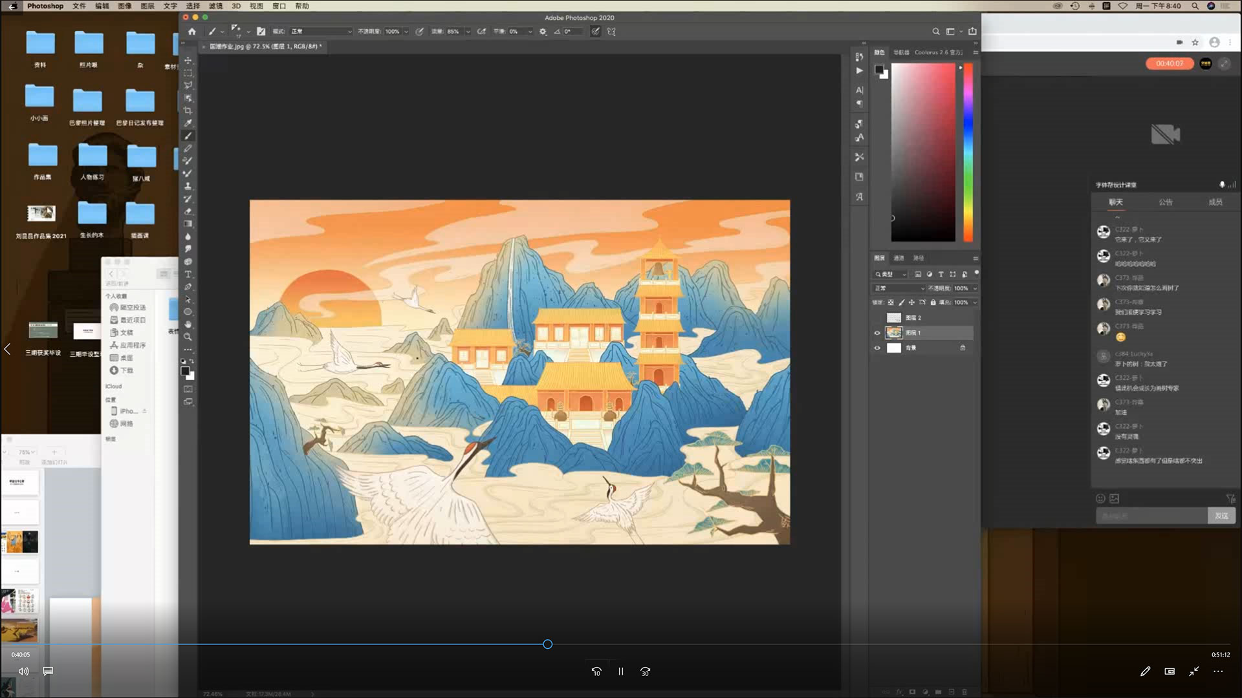The height and width of the screenshot is (698, 1242).
Task: Pause the video playback
Action: (x=620, y=672)
